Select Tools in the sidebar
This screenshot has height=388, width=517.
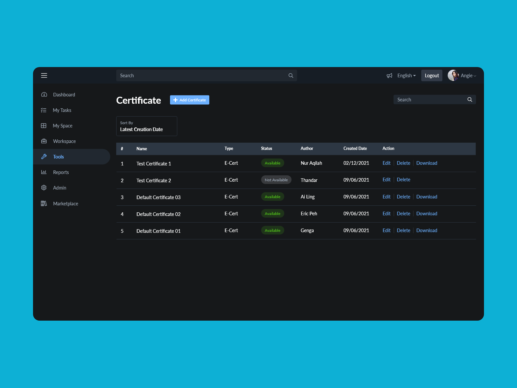(x=58, y=157)
